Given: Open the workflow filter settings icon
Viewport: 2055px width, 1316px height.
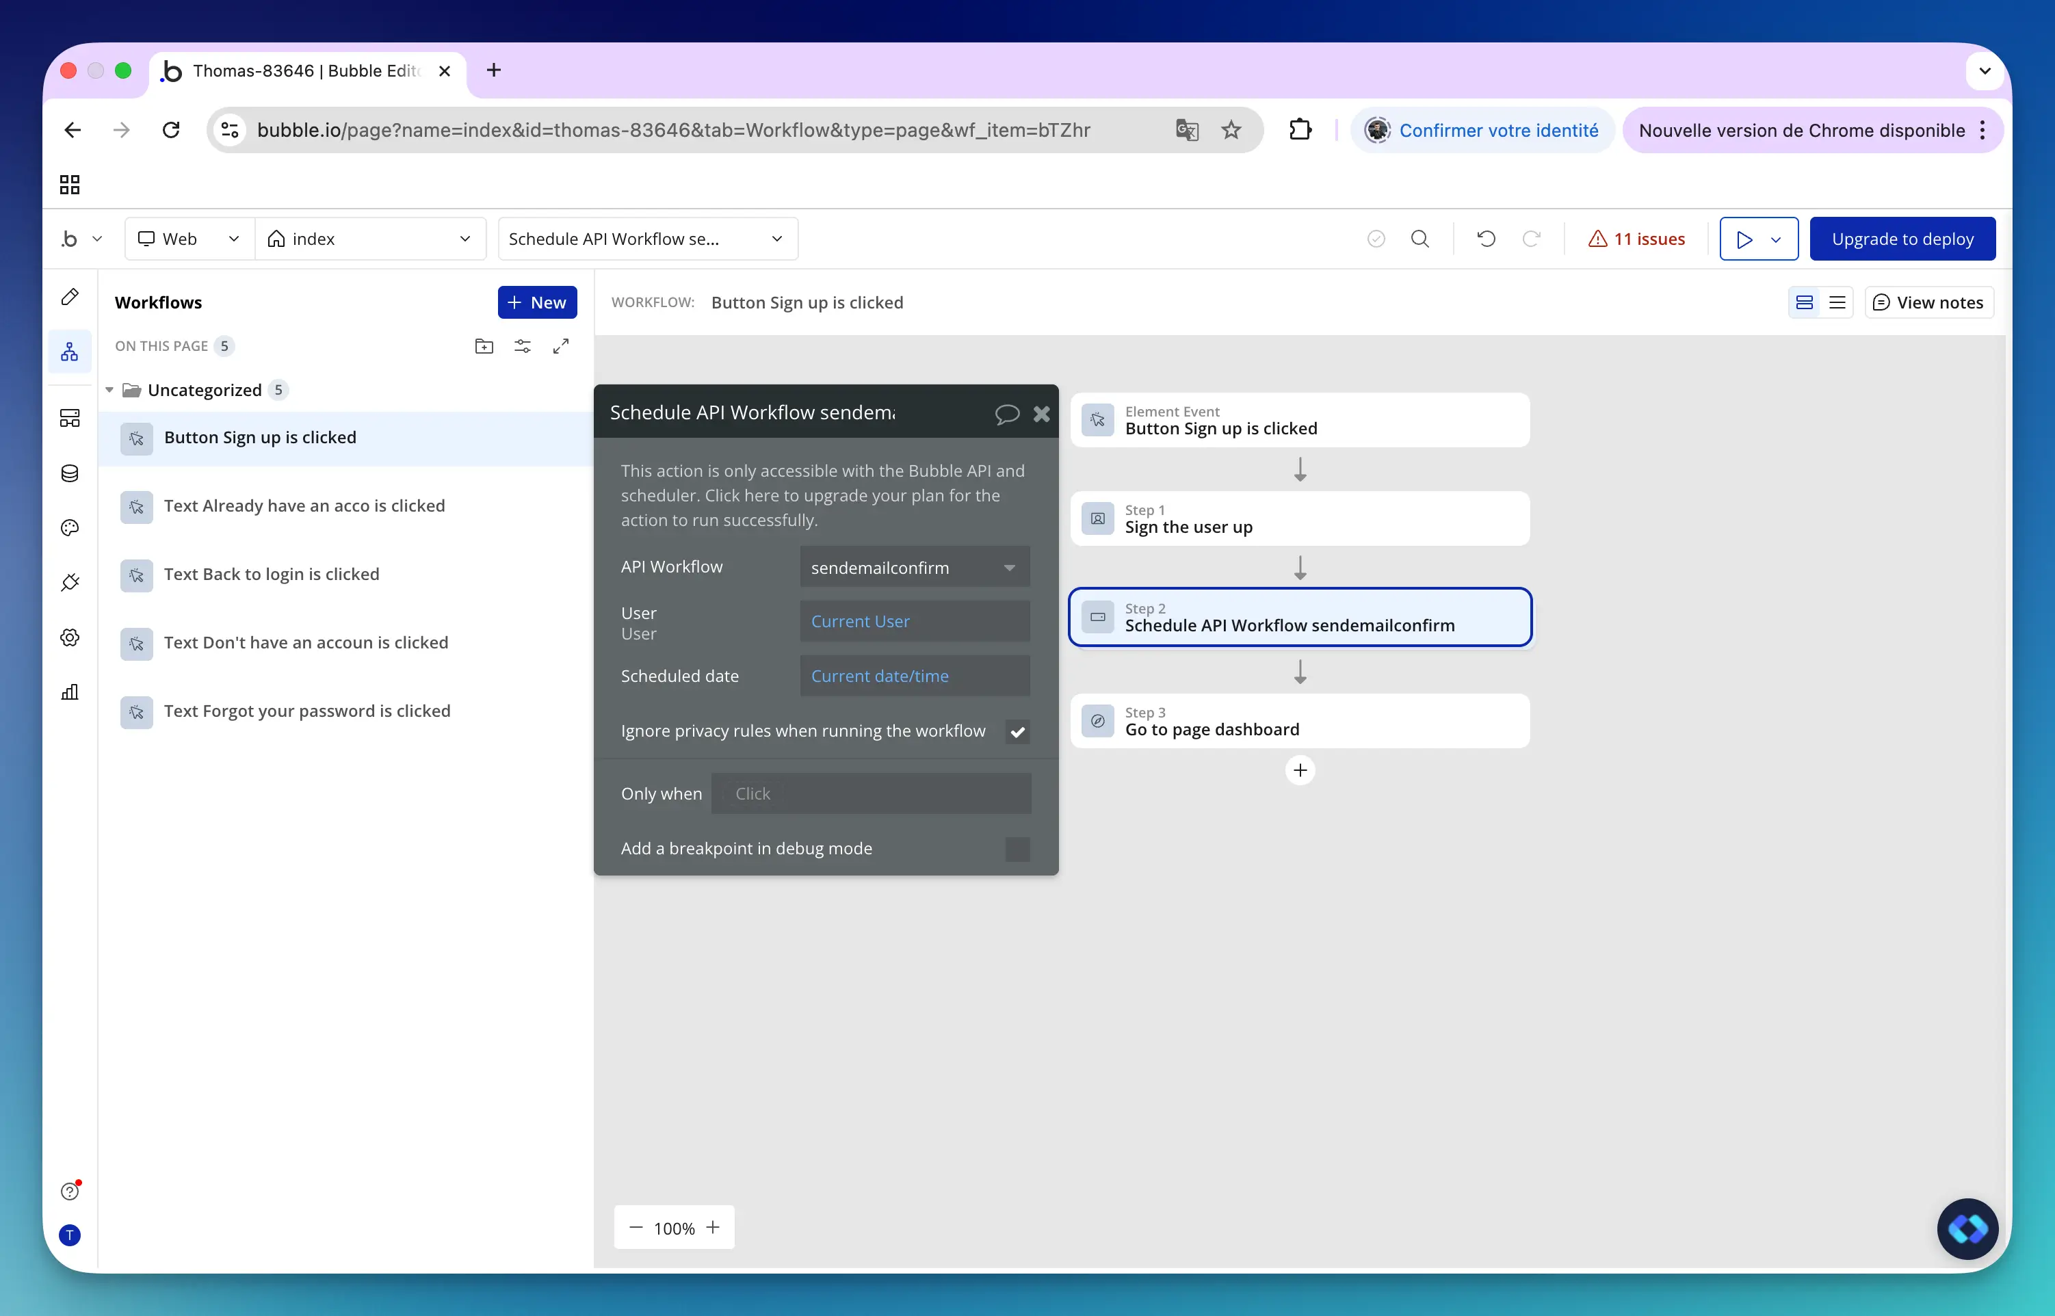Looking at the screenshot, I should click(523, 346).
